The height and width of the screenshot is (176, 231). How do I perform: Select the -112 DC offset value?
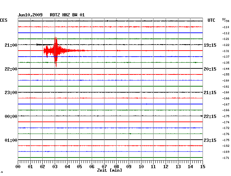tap(226, 33)
